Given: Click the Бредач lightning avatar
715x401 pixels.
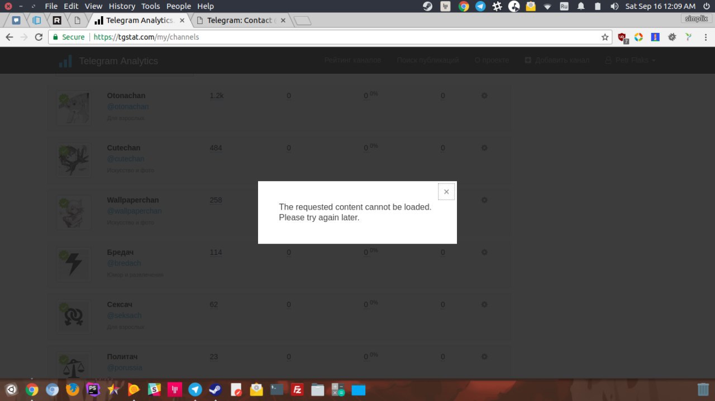Looking at the screenshot, I should 74,264.
